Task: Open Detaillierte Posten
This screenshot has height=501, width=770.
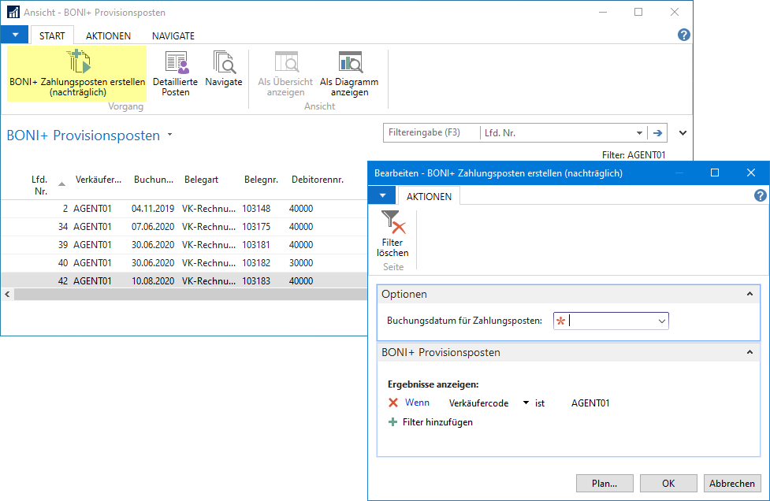Action: coord(176,62)
